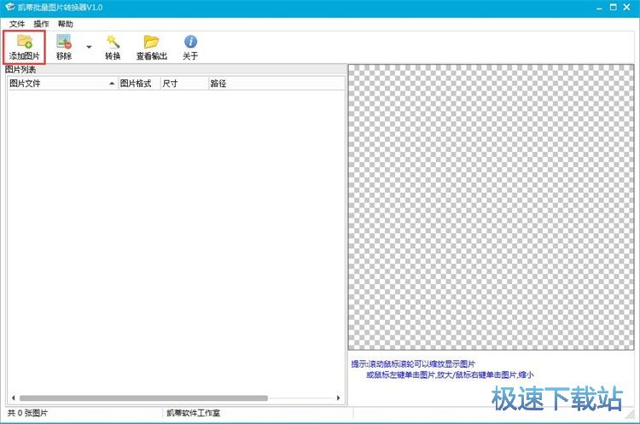The image size is (640, 424).
Task: Click the 凯蒂软件工作室 status bar text
Action: point(193,413)
